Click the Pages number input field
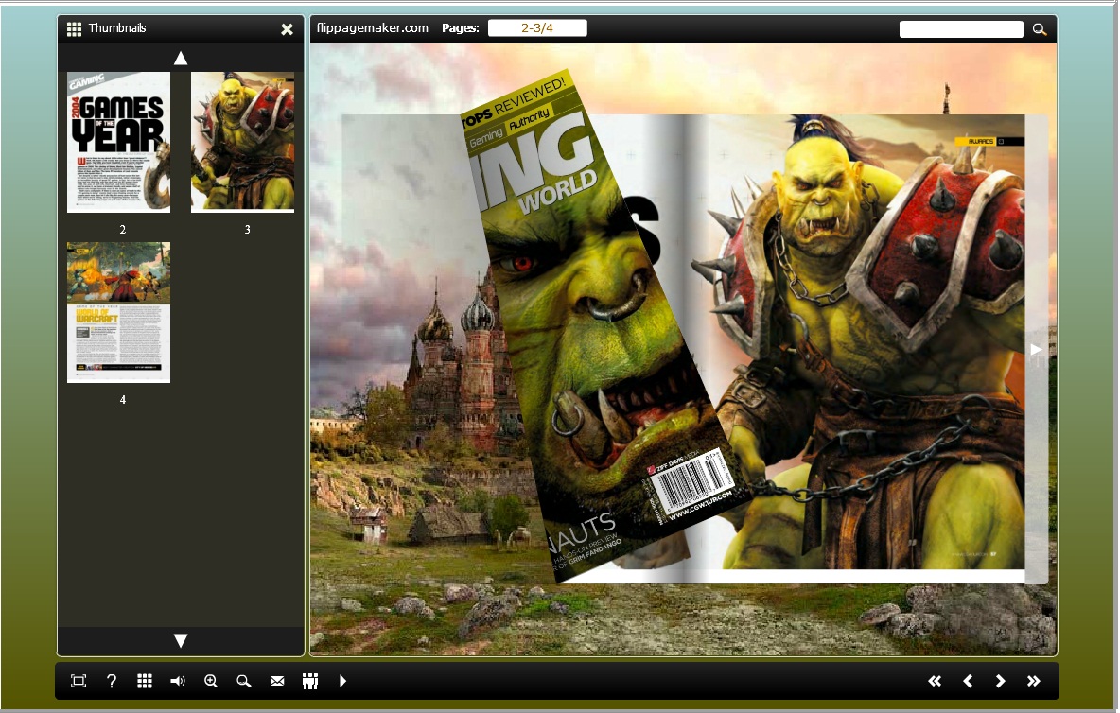The width and height of the screenshot is (1120, 713). 537,27
